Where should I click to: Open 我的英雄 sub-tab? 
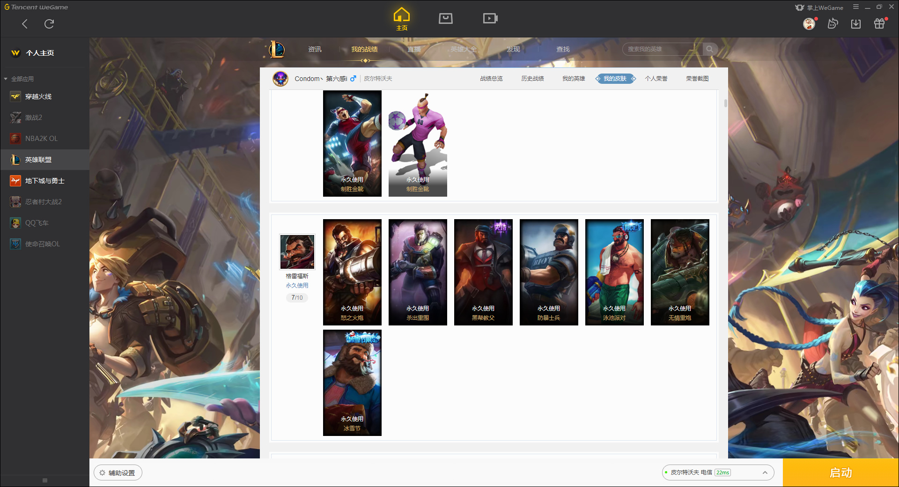574,79
